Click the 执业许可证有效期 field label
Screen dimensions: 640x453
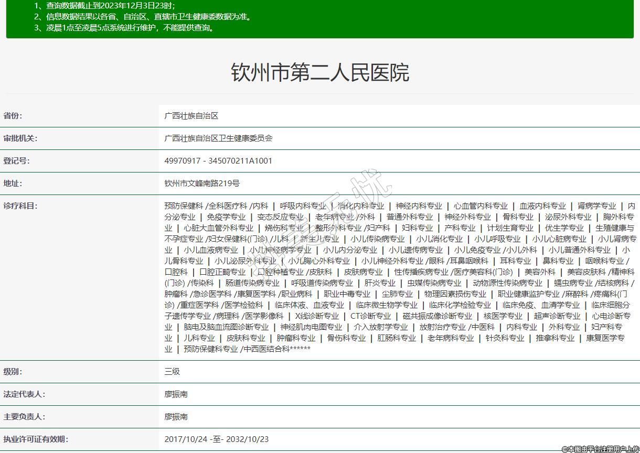pos(36,439)
